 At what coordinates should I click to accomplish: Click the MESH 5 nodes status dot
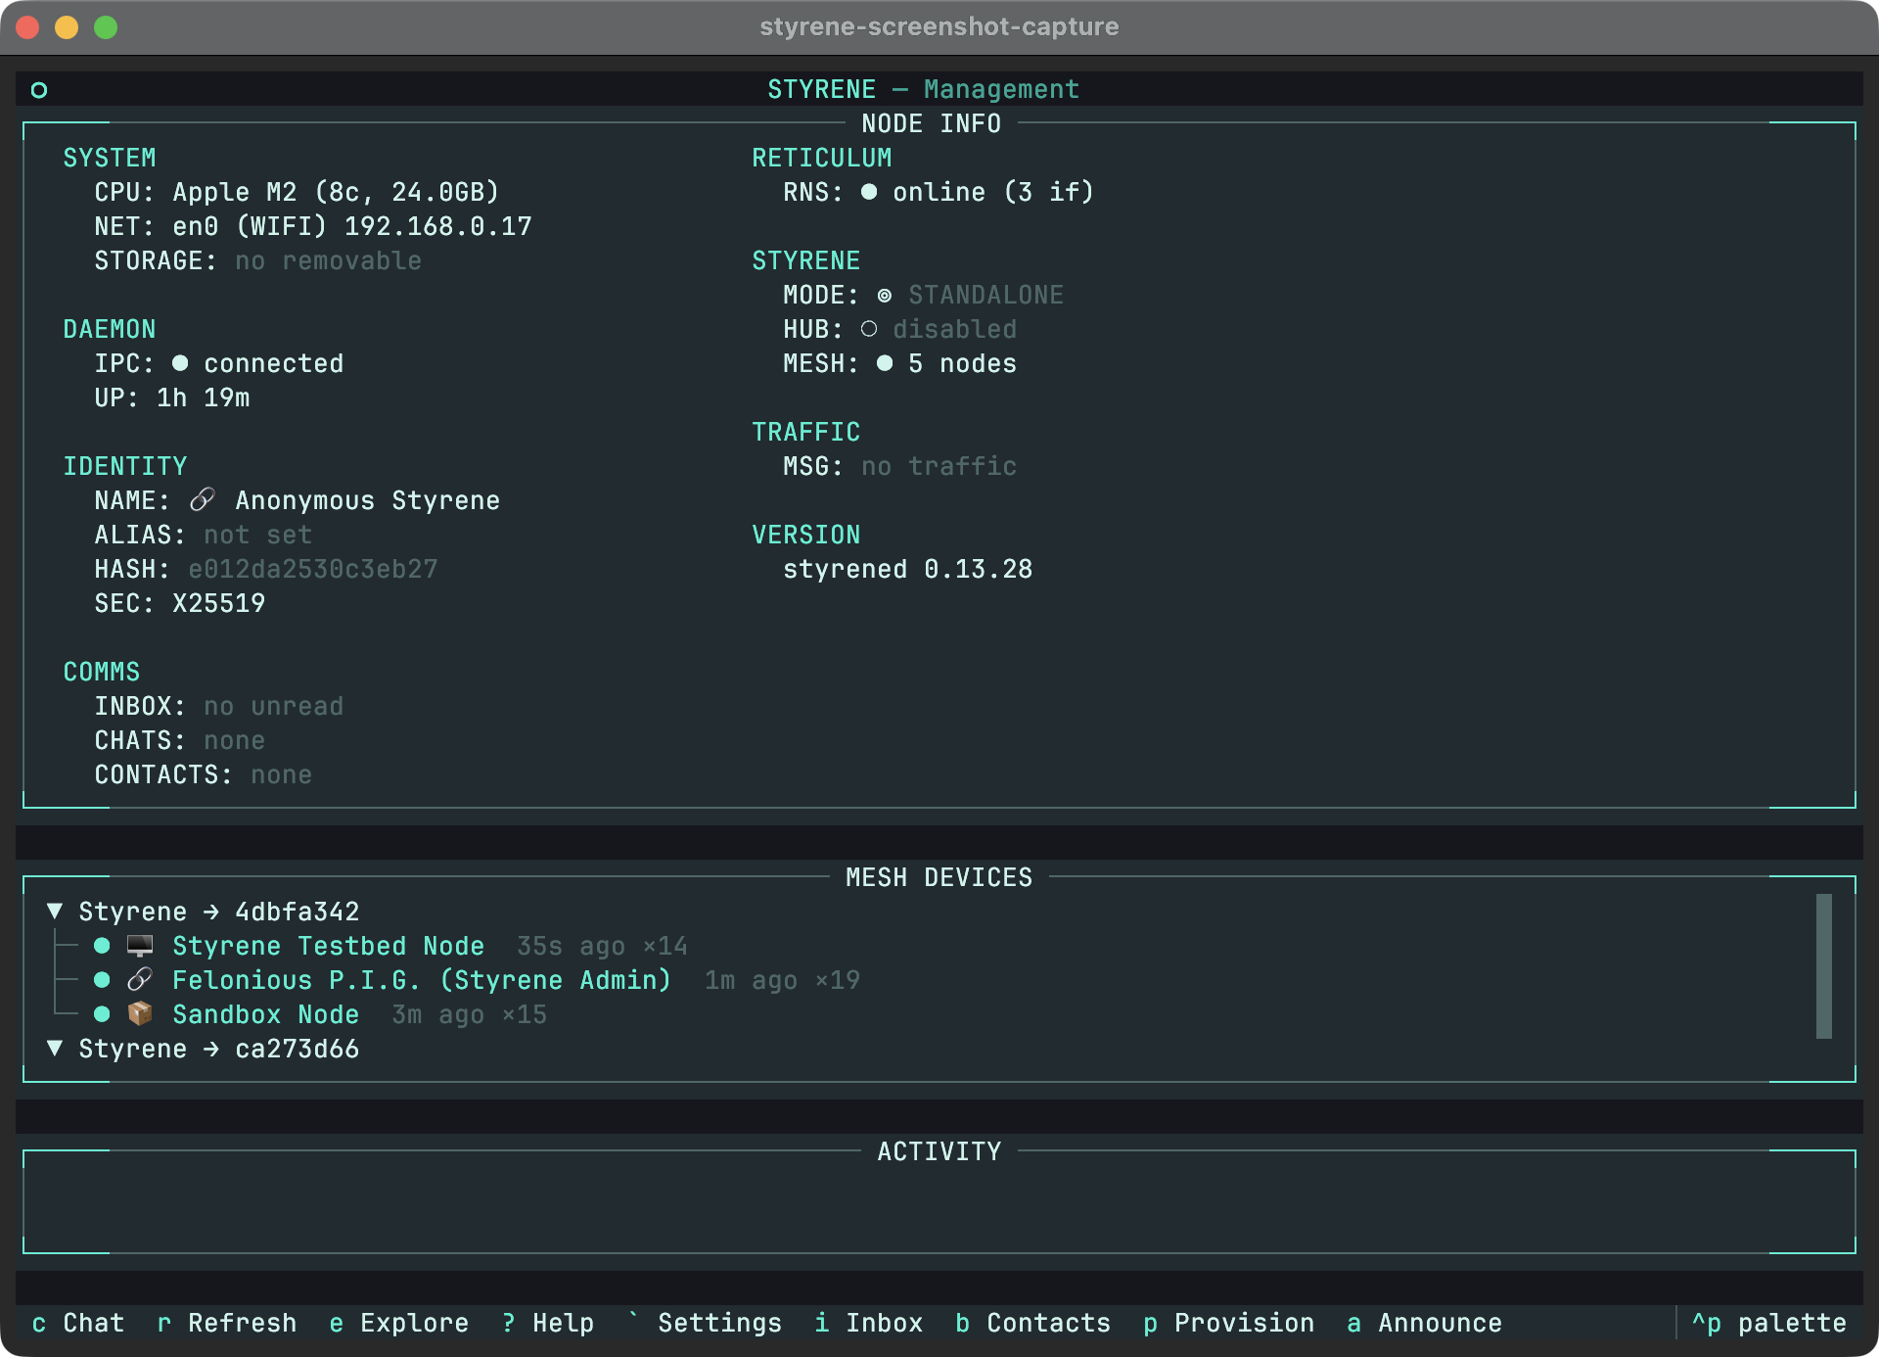(884, 362)
